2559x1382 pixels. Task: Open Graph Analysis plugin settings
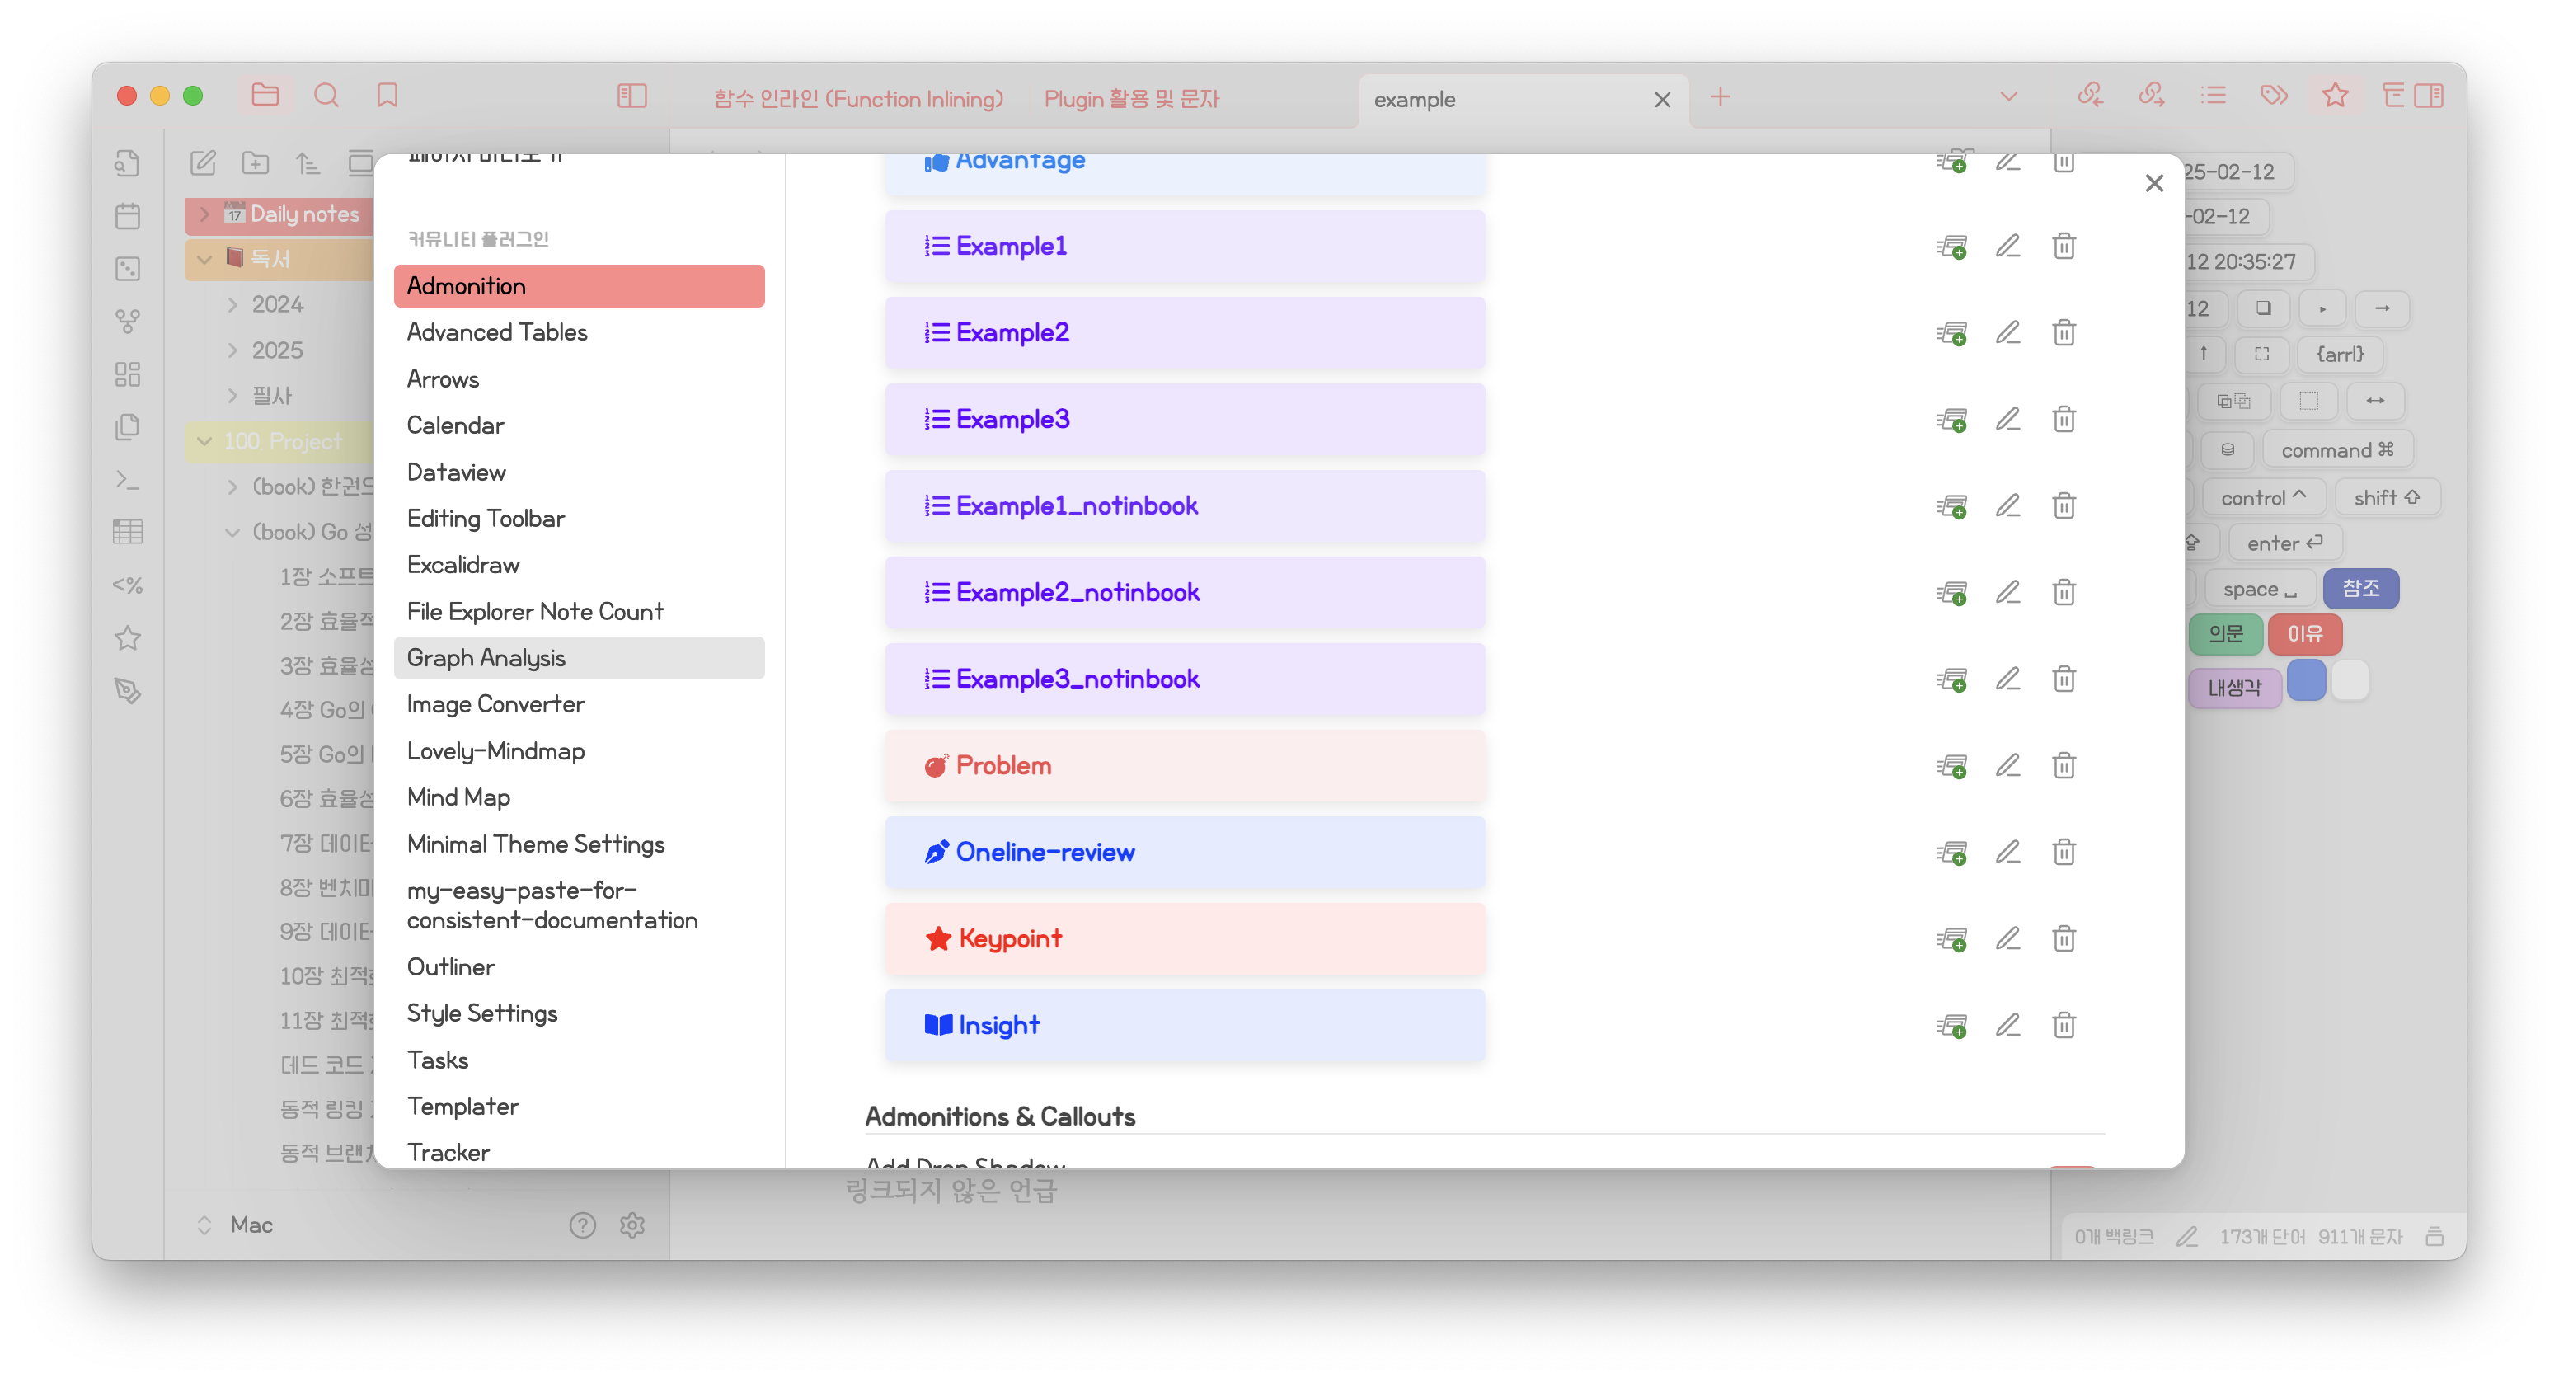tap(579, 658)
